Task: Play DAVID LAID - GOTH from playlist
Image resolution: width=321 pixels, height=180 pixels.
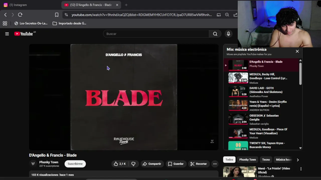Action: [x=261, y=92]
